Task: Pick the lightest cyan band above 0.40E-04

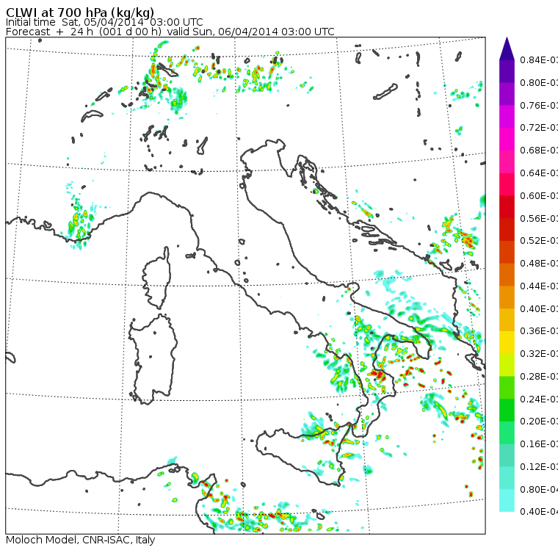Action: pyautogui.click(x=507, y=501)
